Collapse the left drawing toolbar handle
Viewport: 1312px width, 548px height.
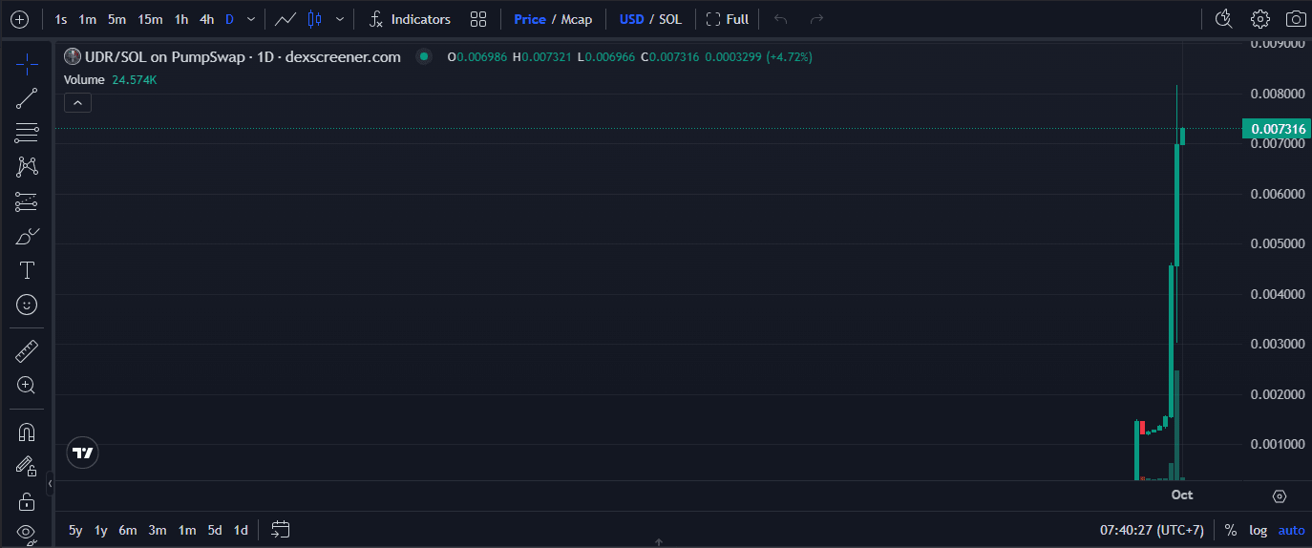(51, 486)
